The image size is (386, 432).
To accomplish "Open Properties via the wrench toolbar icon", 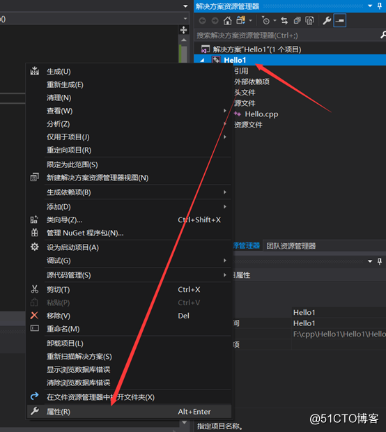I will tap(327, 21).
